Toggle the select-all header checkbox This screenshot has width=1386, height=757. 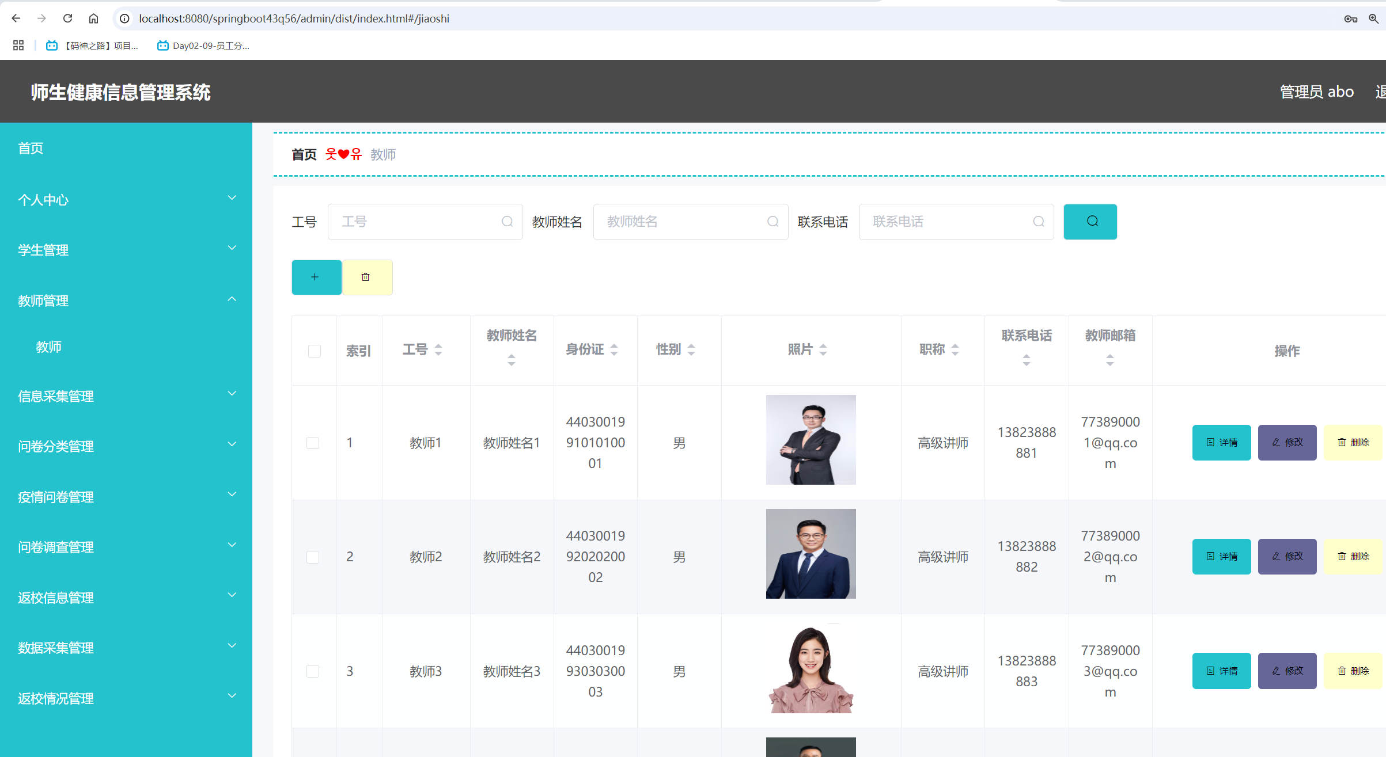(314, 351)
